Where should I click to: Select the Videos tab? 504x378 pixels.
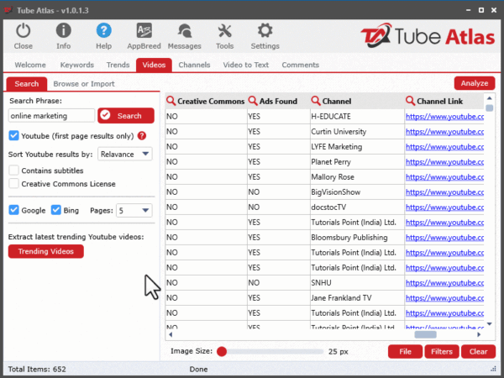[154, 65]
